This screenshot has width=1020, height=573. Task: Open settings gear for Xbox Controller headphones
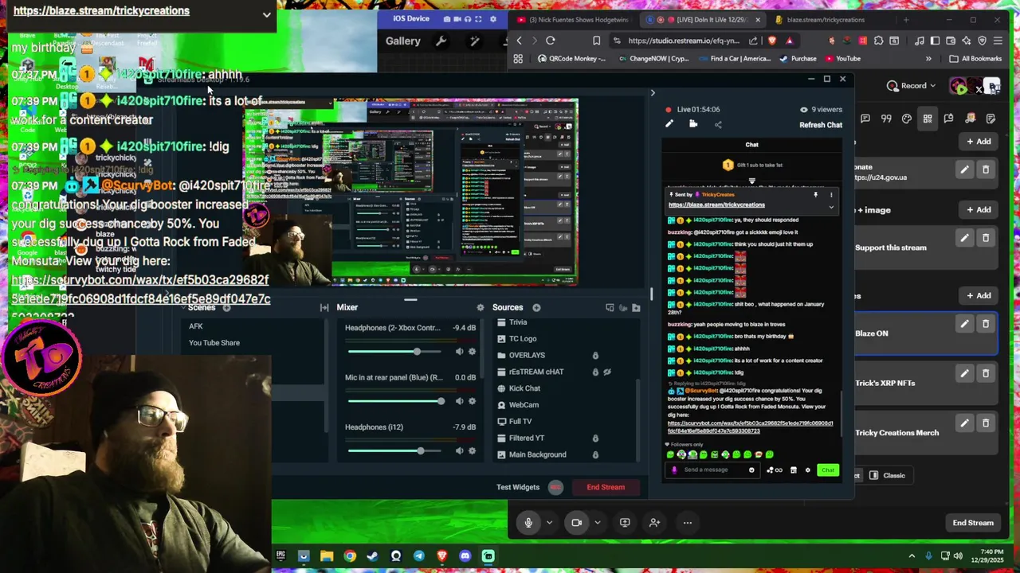[472, 352]
